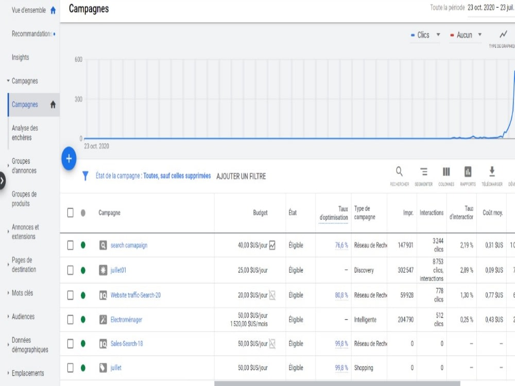Click the juillet01 Discovery campaign icon

[x=103, y=270]
